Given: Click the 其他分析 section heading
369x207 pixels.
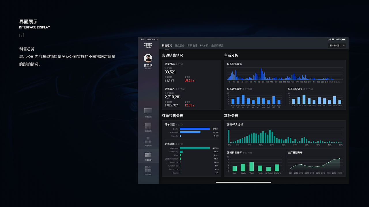Looking at the screenshot, I should (x=231, y=116).
